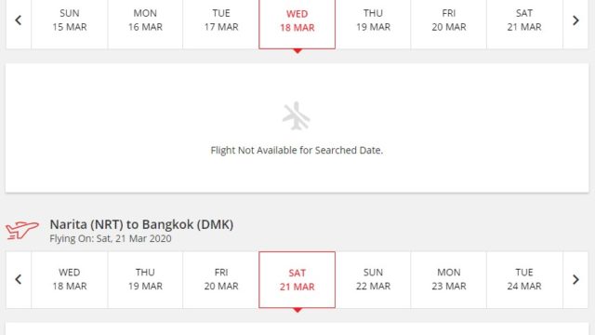
Task: Show earlier dates in top date strip
Action: [x=19, y=20]
